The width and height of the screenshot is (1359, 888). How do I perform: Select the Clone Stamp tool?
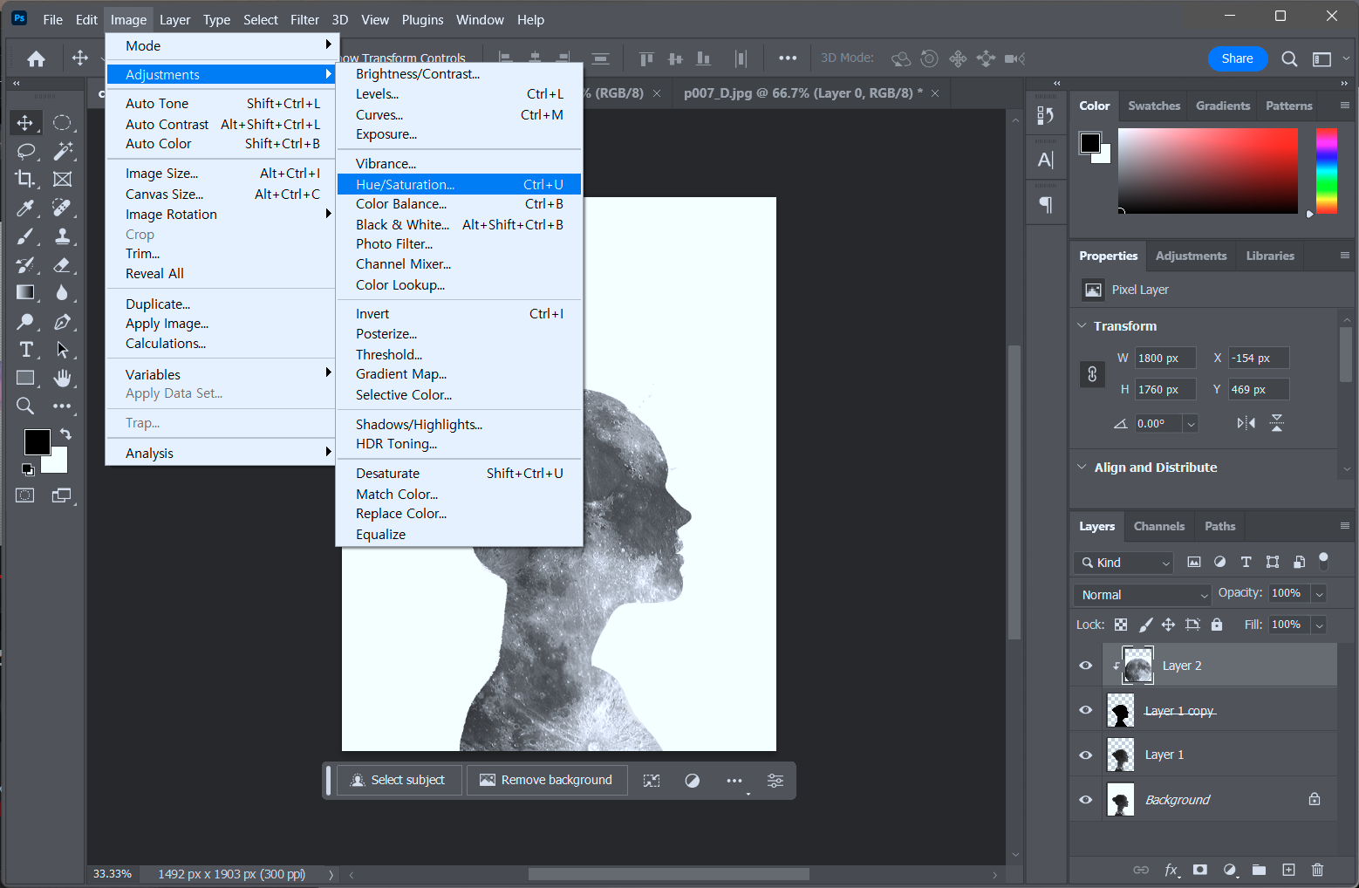point(62,236)
